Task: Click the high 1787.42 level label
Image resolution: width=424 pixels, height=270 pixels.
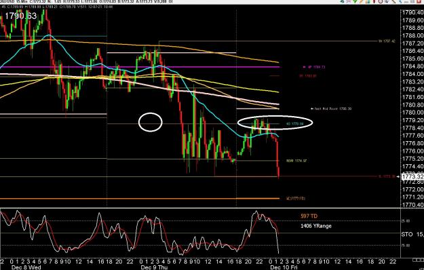Action: 387,41
